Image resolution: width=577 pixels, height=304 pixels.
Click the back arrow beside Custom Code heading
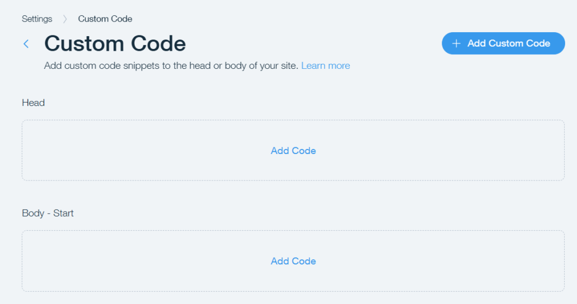(x=26, y=44)
